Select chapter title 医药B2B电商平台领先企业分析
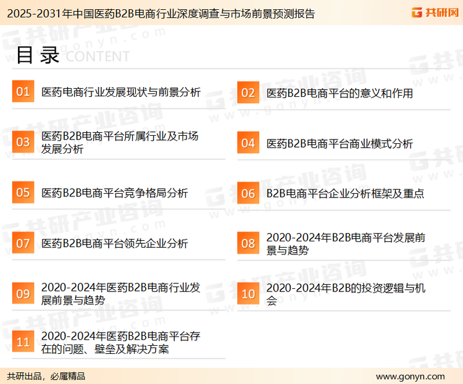 [x=115, y=243]
